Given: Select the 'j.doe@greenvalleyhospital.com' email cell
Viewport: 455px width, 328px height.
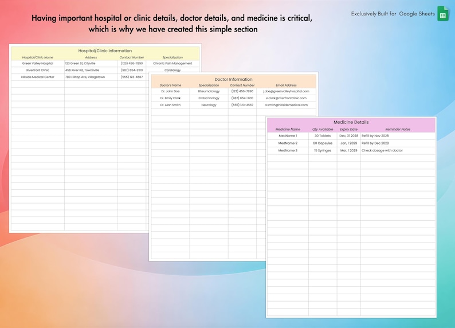Looking at the screenshot, I should (x=286, y=91).
